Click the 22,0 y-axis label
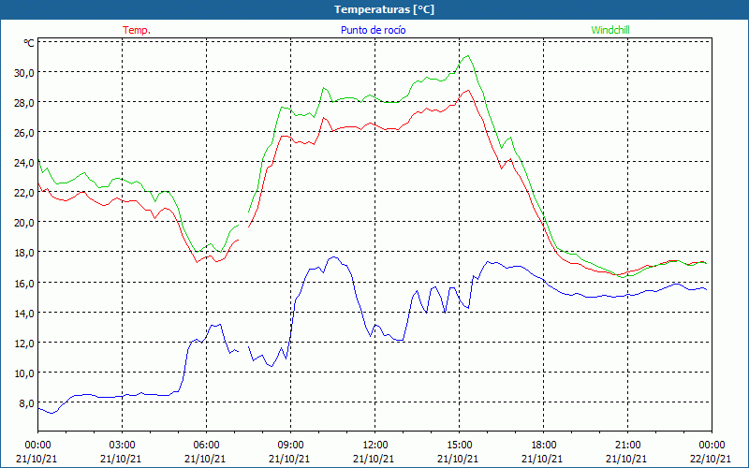749x468 pixels. tap(24, 193)
